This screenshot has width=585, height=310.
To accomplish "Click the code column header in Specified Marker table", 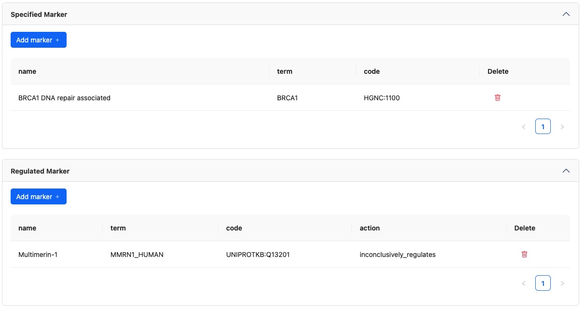I will [x=418, y=71].
